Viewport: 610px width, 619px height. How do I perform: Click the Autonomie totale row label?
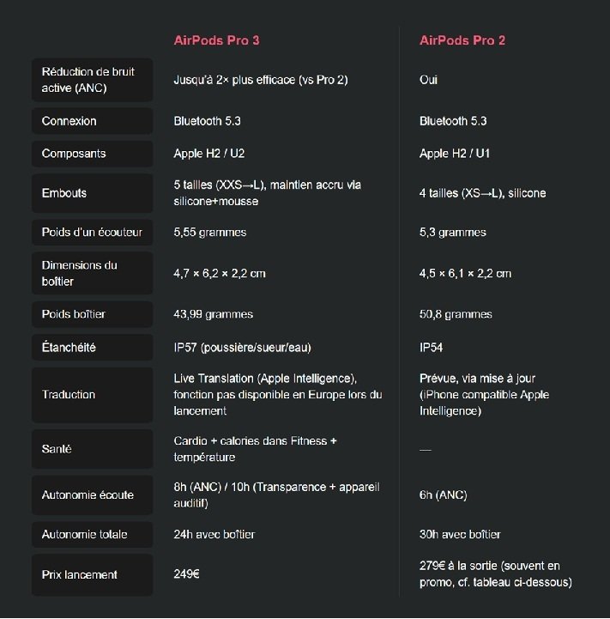click(84, 535)
